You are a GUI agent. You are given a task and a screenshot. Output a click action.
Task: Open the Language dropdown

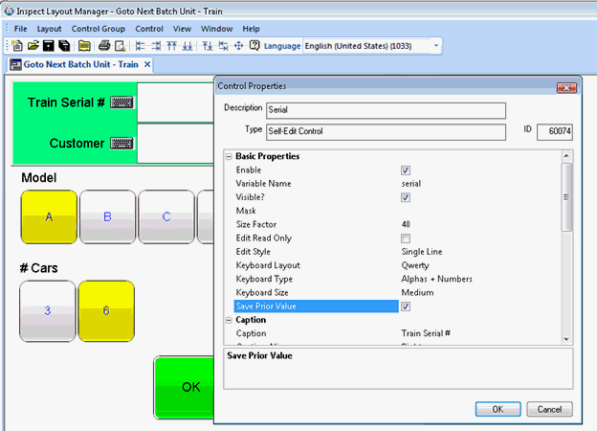click(x=436, y=46)
